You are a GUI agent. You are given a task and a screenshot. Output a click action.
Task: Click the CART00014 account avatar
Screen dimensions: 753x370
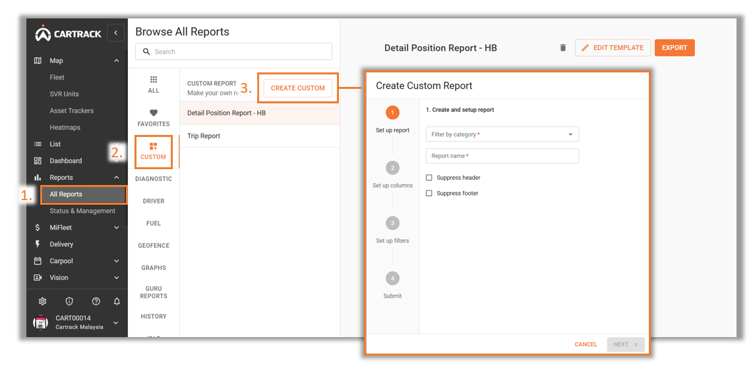40,323
